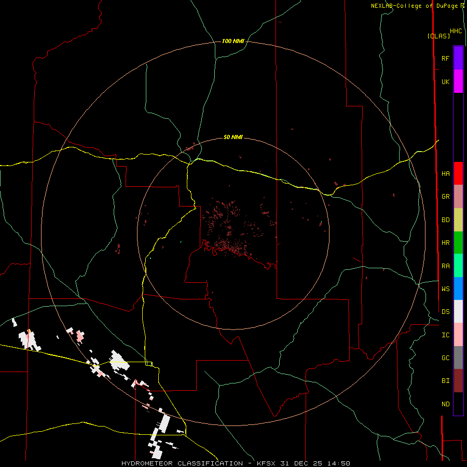This screenshot has width=467, height=467.
Task: Click the [CLAS] legend heading
Action: (438, 36)
